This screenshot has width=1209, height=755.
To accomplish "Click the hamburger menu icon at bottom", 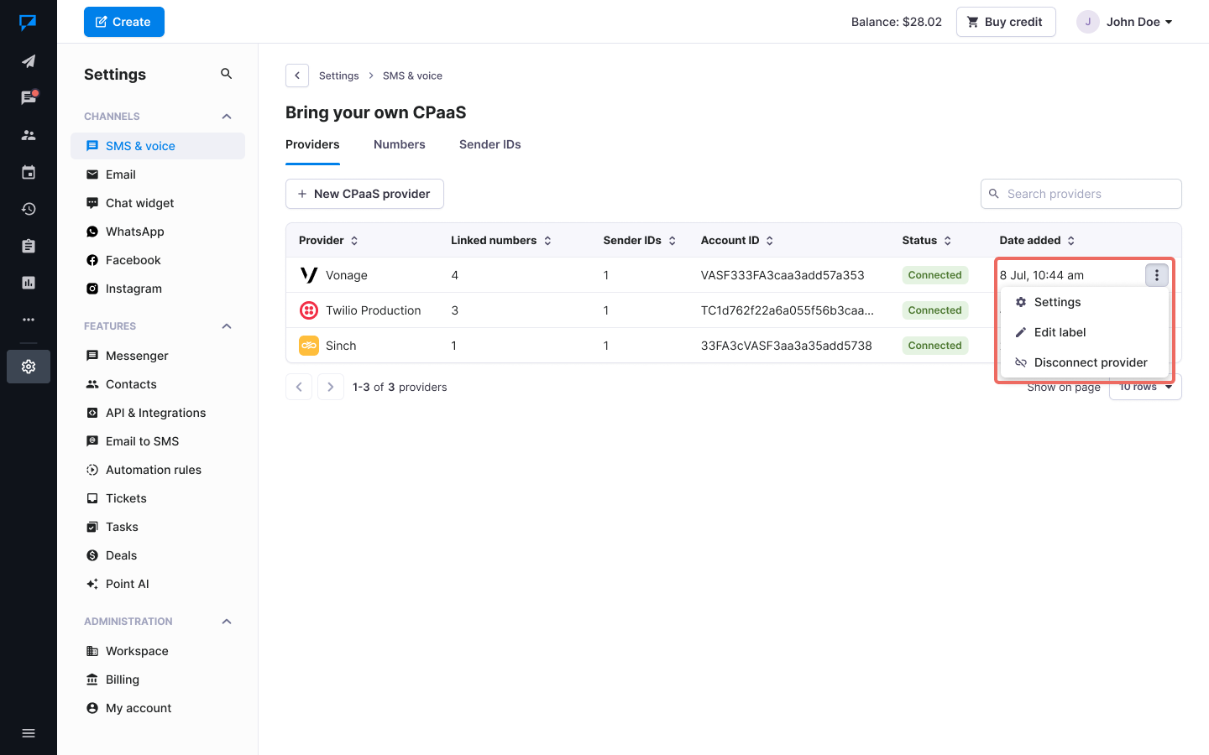I will pos(29,733).
